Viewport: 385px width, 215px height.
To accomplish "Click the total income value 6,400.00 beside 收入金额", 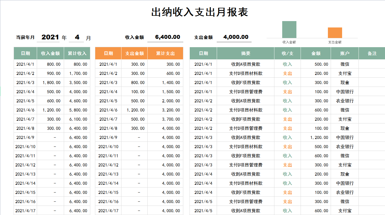I will click(167, 37).
